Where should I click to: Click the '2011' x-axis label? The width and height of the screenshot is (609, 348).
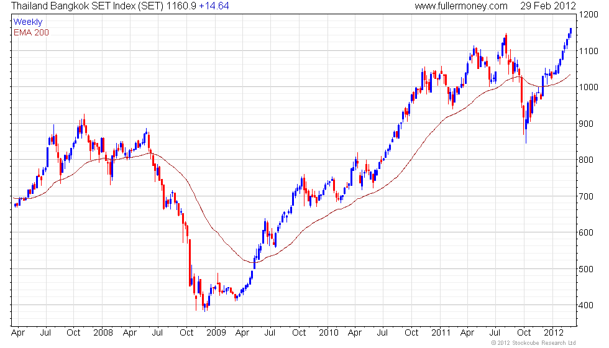[x=441, y=332]
